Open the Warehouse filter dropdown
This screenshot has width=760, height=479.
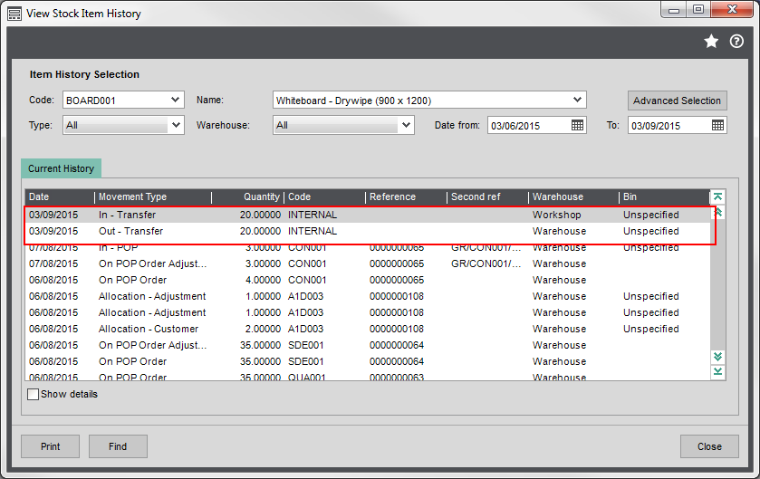tap(406, 126)
